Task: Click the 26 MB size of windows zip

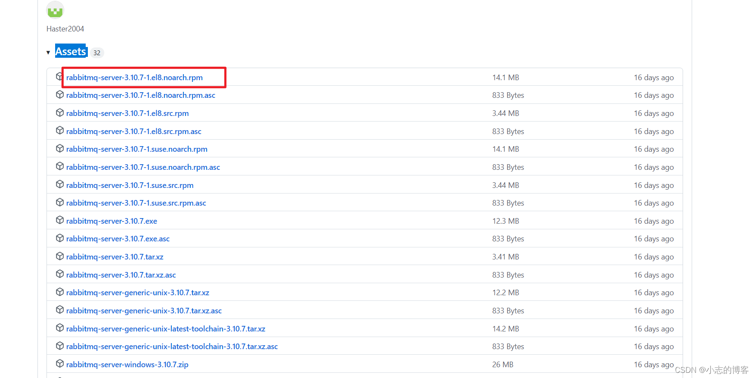Action: pyautogui.click(x=503, y=365)
